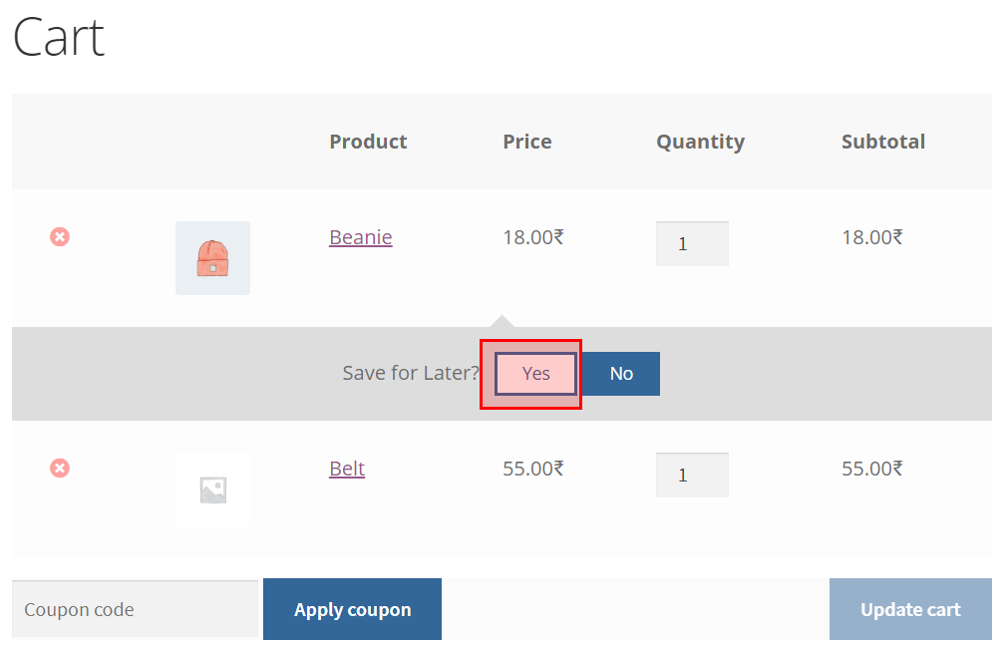Click the Cart page heading
This screenshot has height=645, width=1002.
(x=58, y=37)
